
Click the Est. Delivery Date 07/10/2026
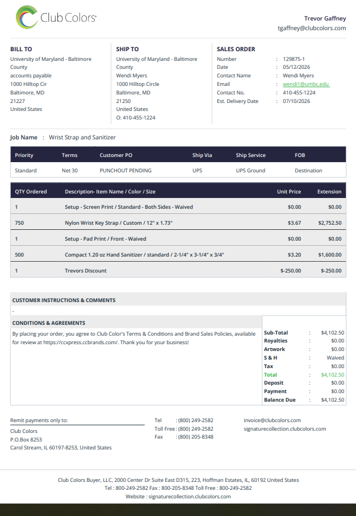pos(296,101)
